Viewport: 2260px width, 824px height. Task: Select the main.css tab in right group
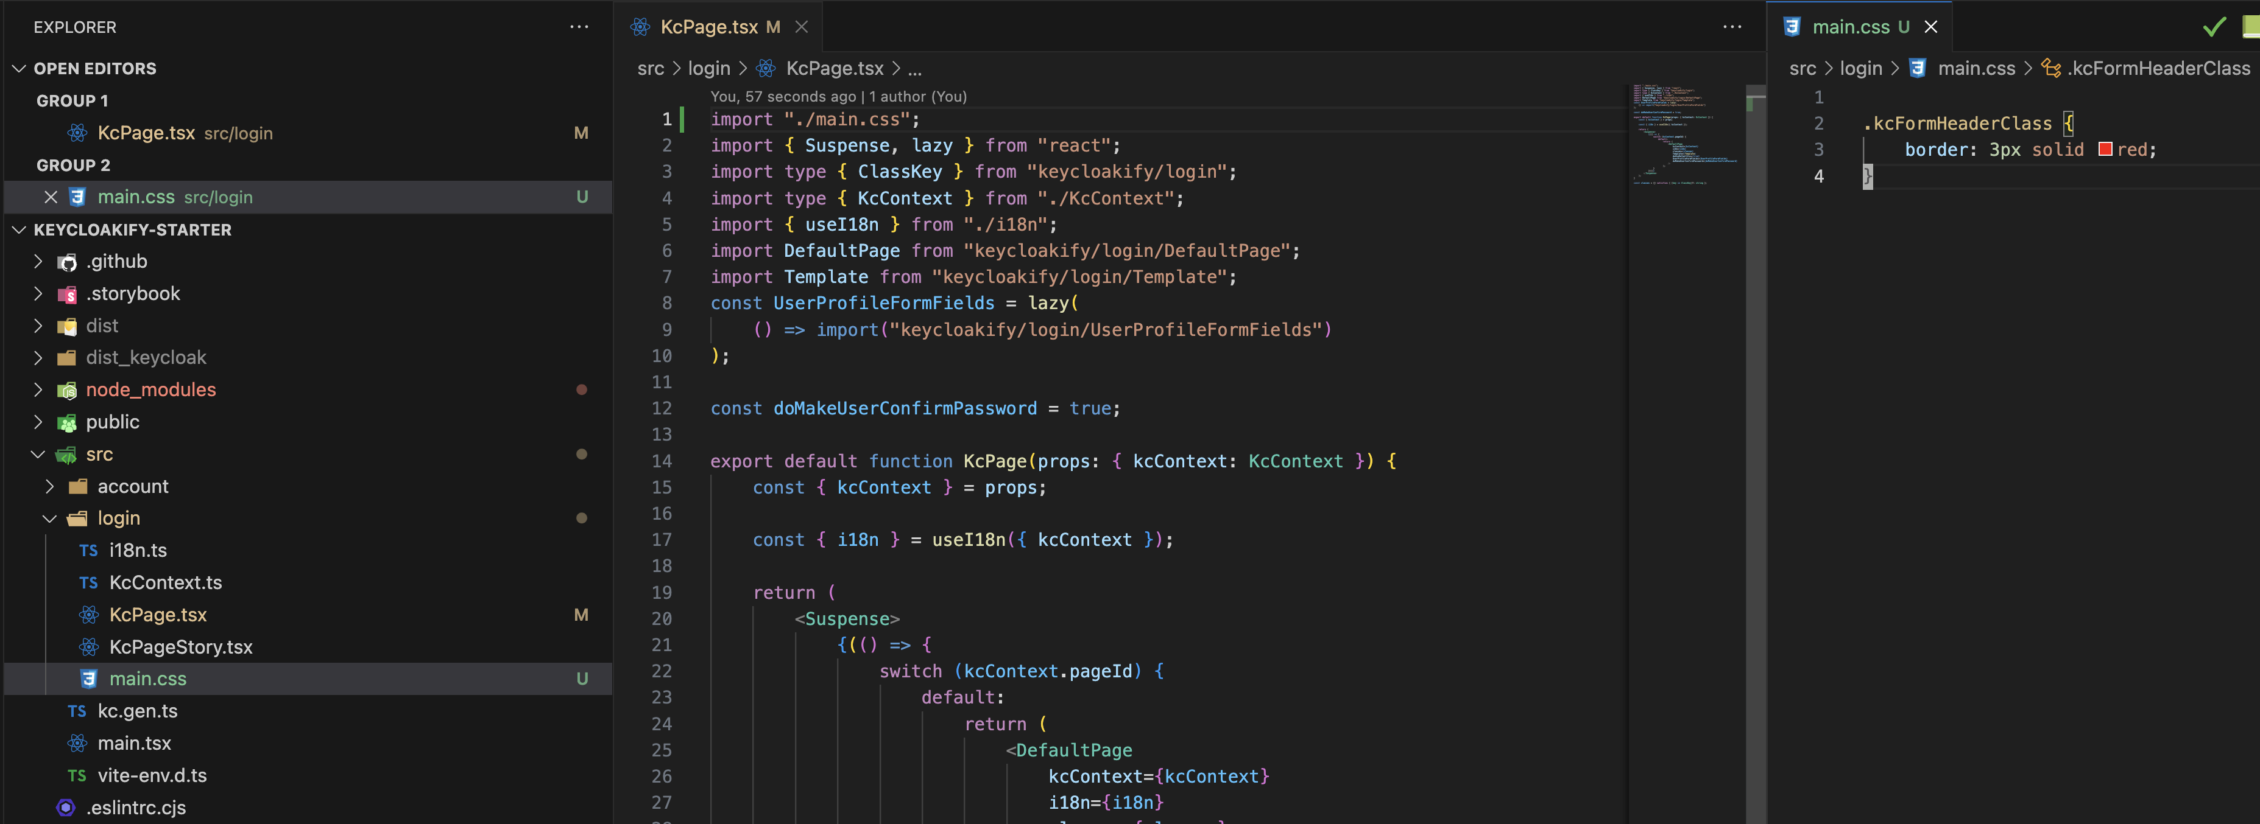coord(1850,27)
